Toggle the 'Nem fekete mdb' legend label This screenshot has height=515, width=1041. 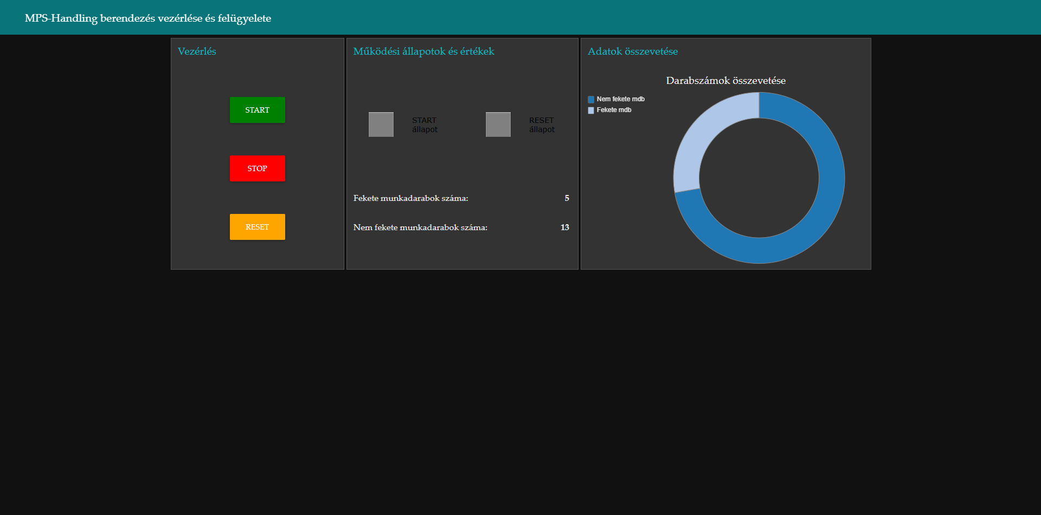[620, 99]
